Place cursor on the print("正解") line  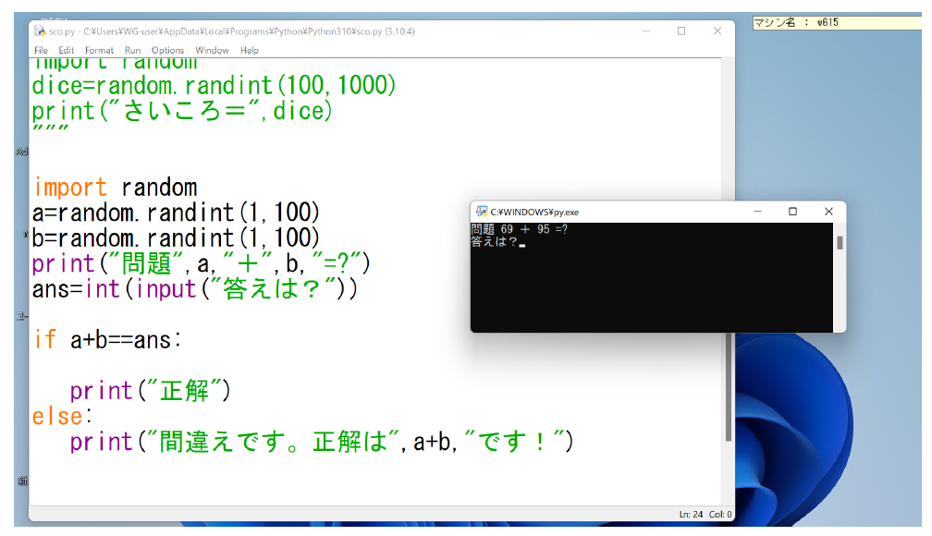150,391
